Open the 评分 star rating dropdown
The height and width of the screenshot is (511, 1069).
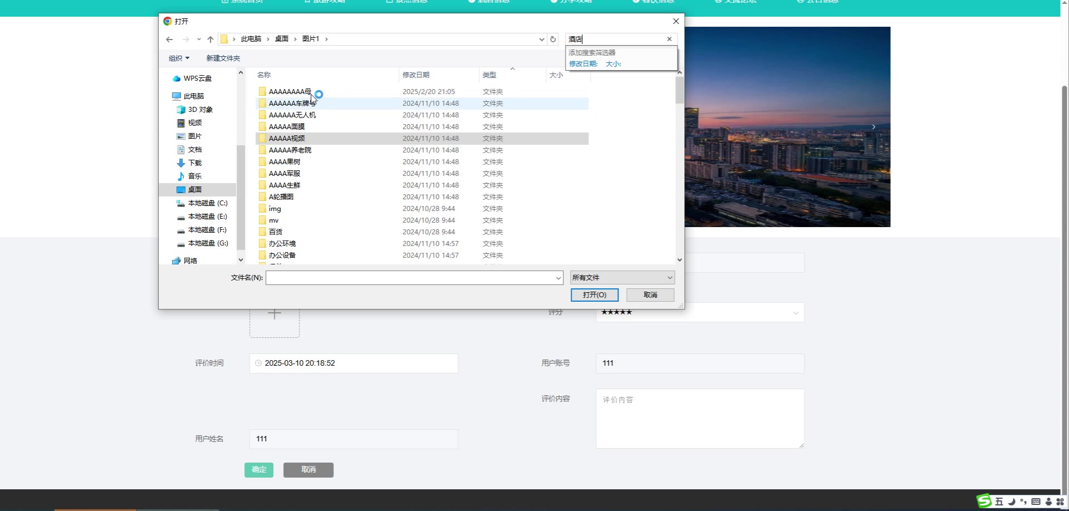(x=700, y=312)
